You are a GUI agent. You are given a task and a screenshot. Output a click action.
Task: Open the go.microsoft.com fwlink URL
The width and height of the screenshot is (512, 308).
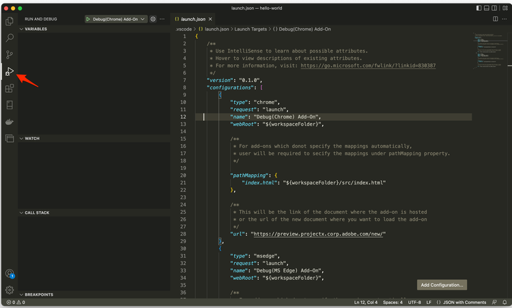pyautogui.click(x=368, y=66)
